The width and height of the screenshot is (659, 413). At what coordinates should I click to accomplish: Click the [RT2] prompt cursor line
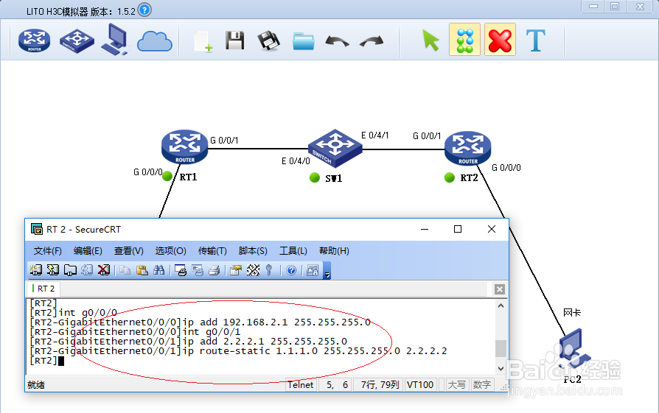pyautogui.click(x=46, y=361)
